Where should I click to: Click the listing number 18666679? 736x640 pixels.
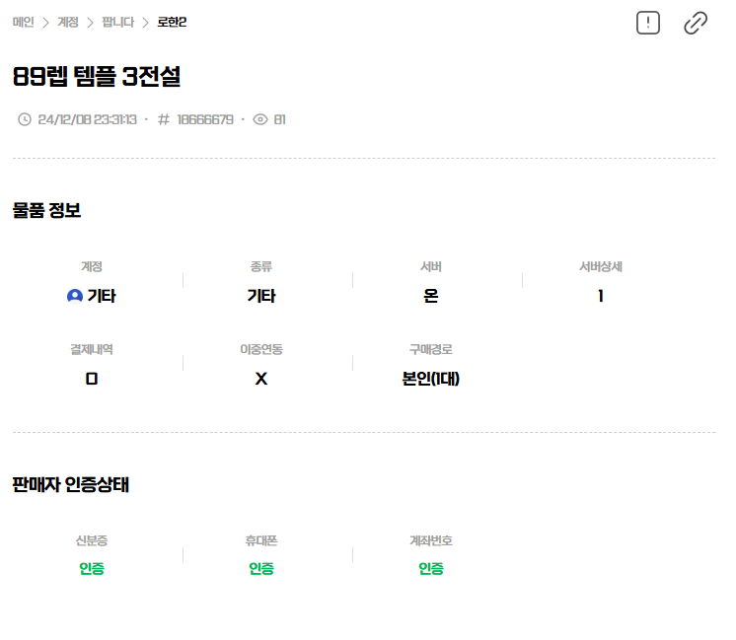[x=205, y=119]
